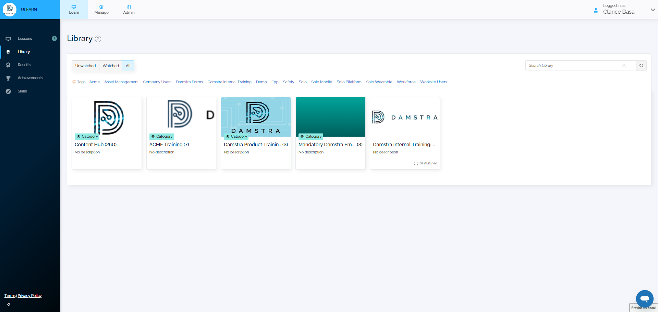
Task: Open Achievements trophy in sidebar
Action: click(x=30, y=78)
